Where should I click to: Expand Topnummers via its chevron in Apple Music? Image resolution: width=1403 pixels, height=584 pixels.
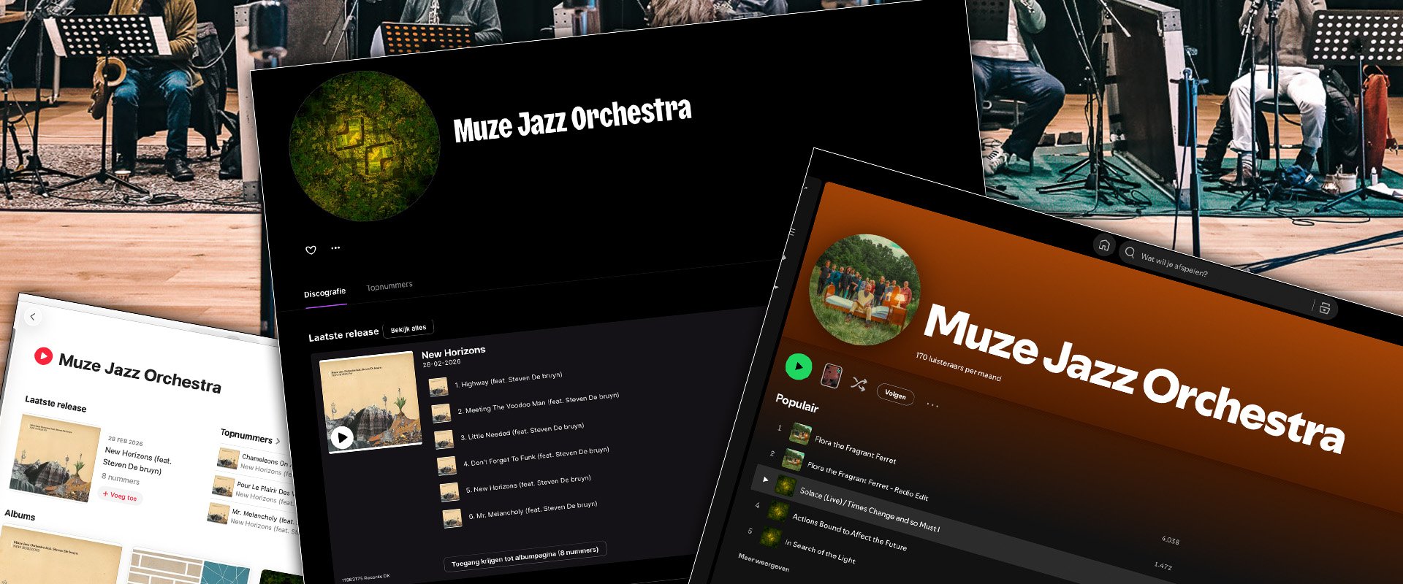click(x=278, y=441)
